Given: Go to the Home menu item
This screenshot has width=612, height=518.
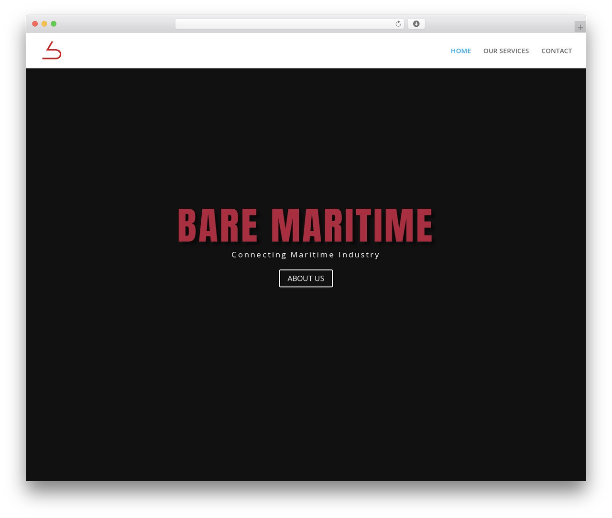Looking at the screenshot, I should click(x=461, y=51).
